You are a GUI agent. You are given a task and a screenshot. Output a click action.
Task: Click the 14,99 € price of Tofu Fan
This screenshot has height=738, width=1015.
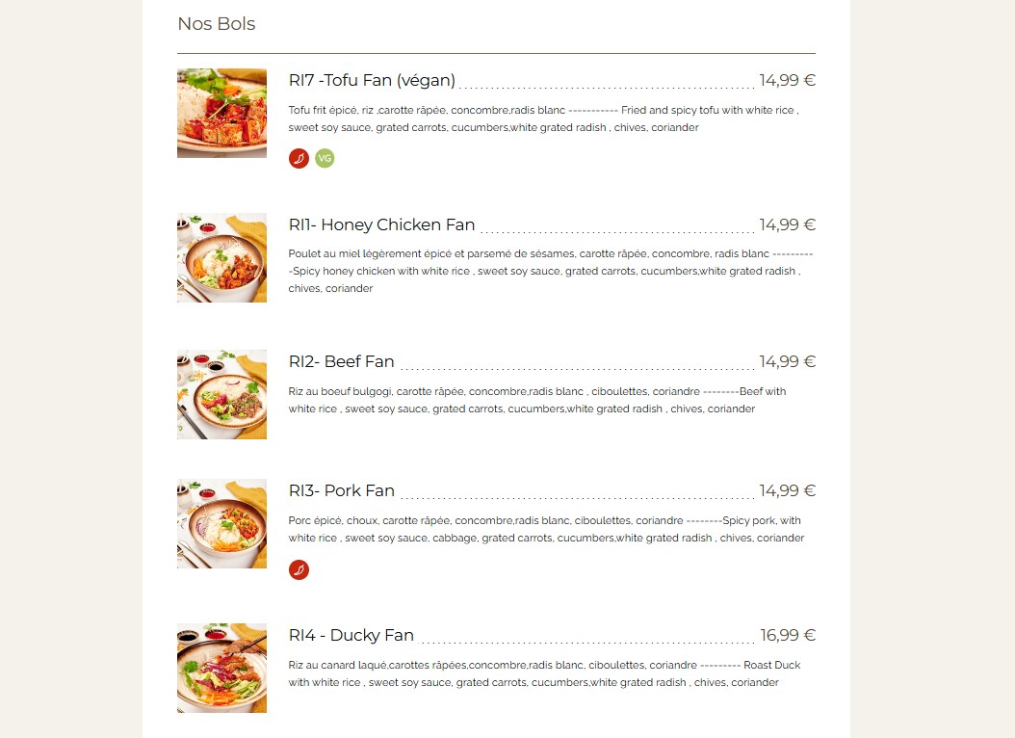tap(787, 80)
